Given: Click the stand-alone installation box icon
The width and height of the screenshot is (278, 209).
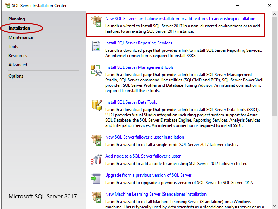Looking at the screenshot, I should coord(96,21).
